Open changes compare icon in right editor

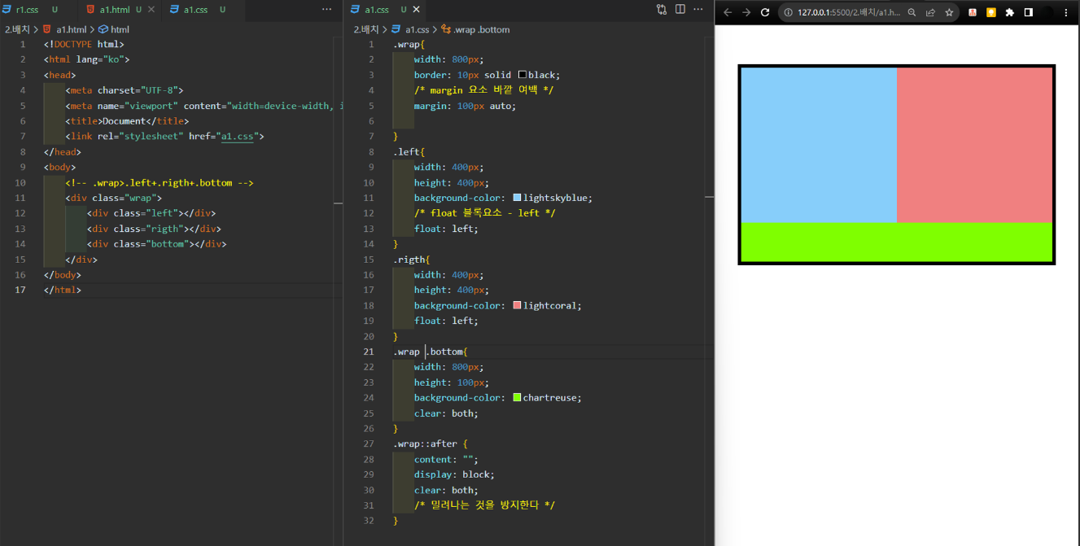tap(662, 10)
